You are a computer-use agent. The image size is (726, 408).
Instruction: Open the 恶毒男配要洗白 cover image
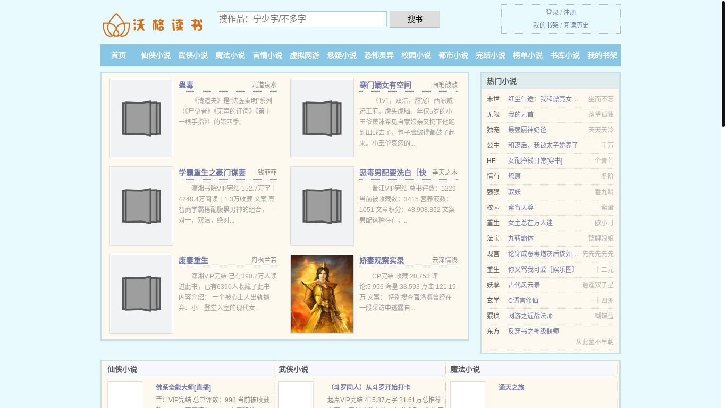coord(322,206)
